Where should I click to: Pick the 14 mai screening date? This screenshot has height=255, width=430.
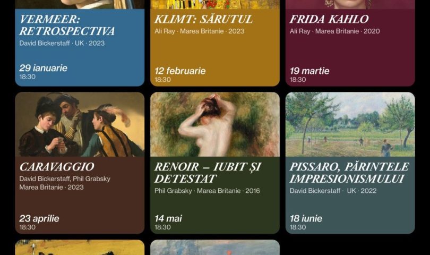click(x=168, y=218)
